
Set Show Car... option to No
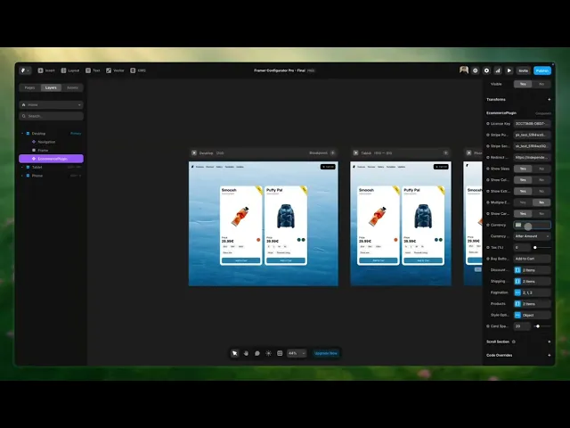tap(541, 214)
